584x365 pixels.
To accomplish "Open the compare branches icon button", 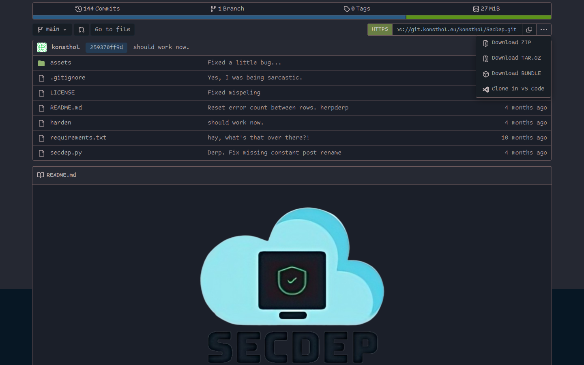I will click(82, 30).
